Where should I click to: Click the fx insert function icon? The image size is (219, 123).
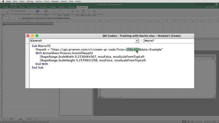click(x=19, y=18)
